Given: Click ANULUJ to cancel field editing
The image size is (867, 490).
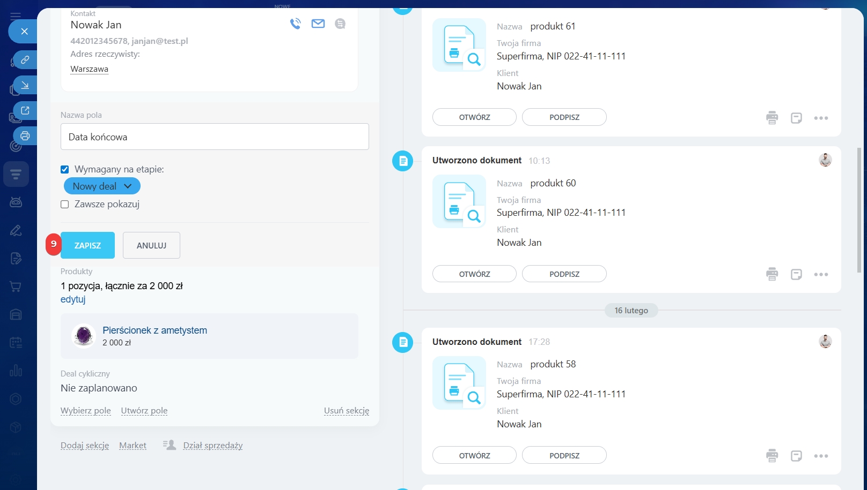Looking at the screenshot, I should pos(151,245).
